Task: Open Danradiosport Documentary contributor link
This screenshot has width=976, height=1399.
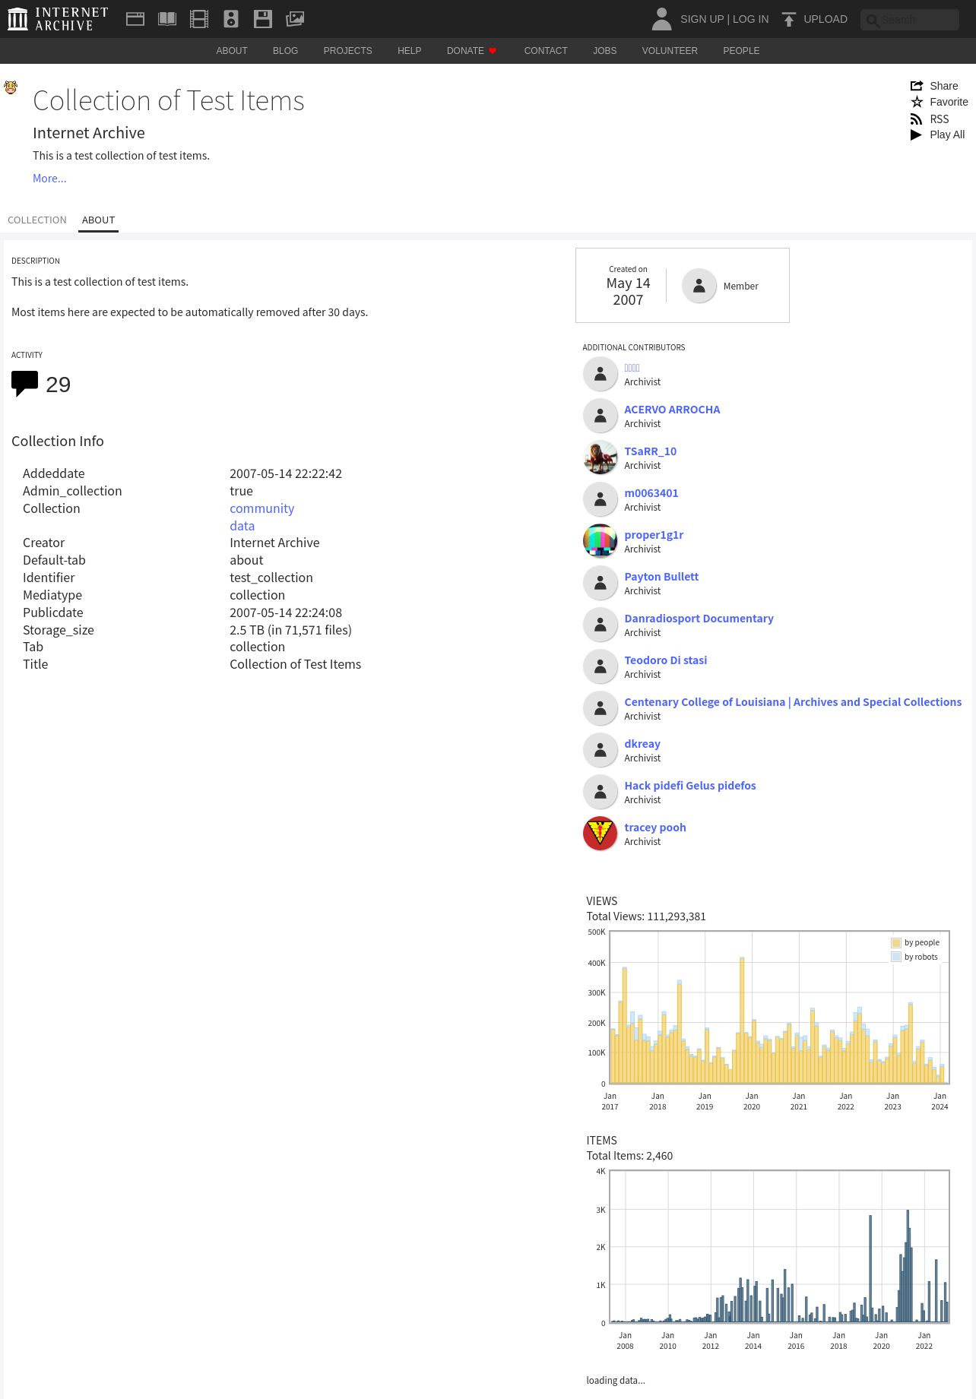Action: [699, 619]
